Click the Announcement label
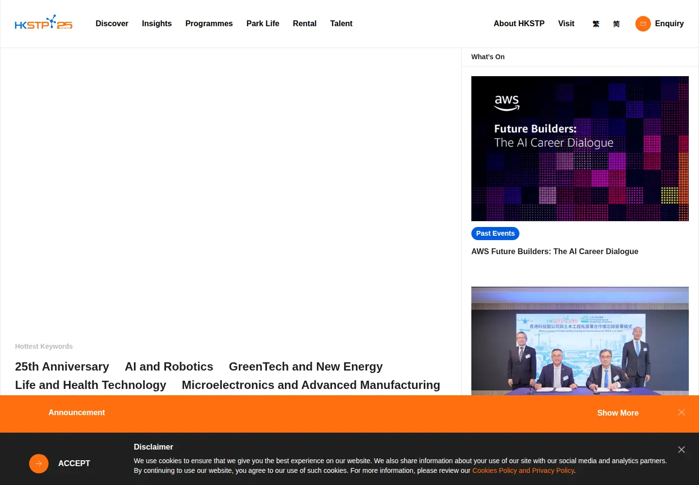Image resolution: width=699 pixels, height=485 pixels. 77,412
